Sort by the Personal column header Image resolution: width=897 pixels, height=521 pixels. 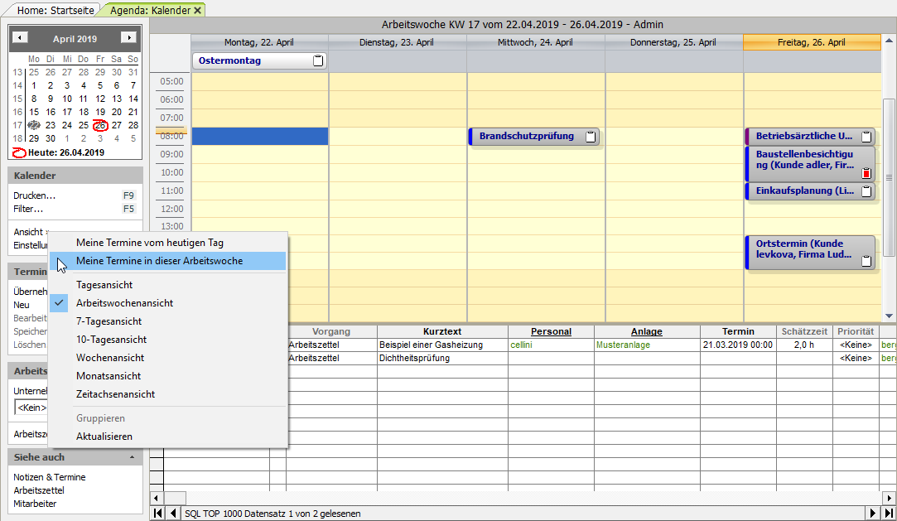(x=551, y=331)
